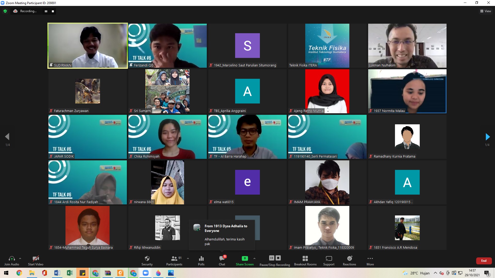This screenshot has height=278, width=495.
Task: Expand the participants options caret
Action: [188, 258]
